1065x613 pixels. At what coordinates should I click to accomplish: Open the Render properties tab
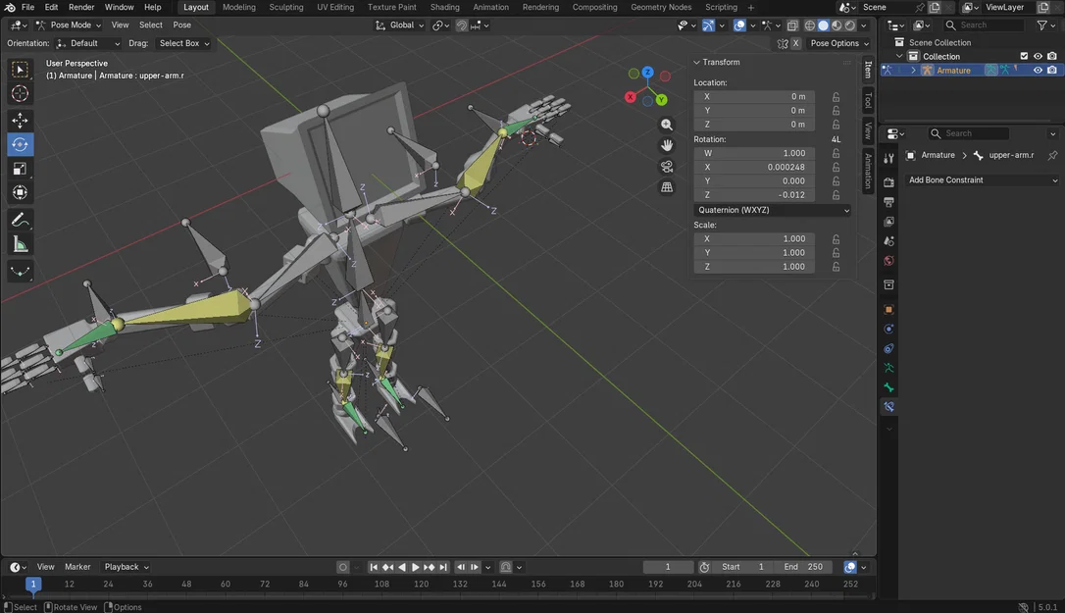(889, 182)
